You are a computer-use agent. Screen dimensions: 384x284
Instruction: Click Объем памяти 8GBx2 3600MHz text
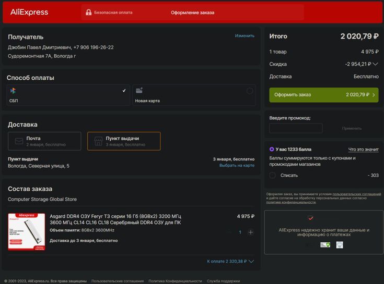coord(82,230)
